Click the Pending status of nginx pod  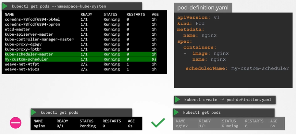point(88,126)
